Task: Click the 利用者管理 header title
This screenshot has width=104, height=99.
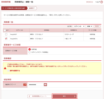Action: coord(6,2)
